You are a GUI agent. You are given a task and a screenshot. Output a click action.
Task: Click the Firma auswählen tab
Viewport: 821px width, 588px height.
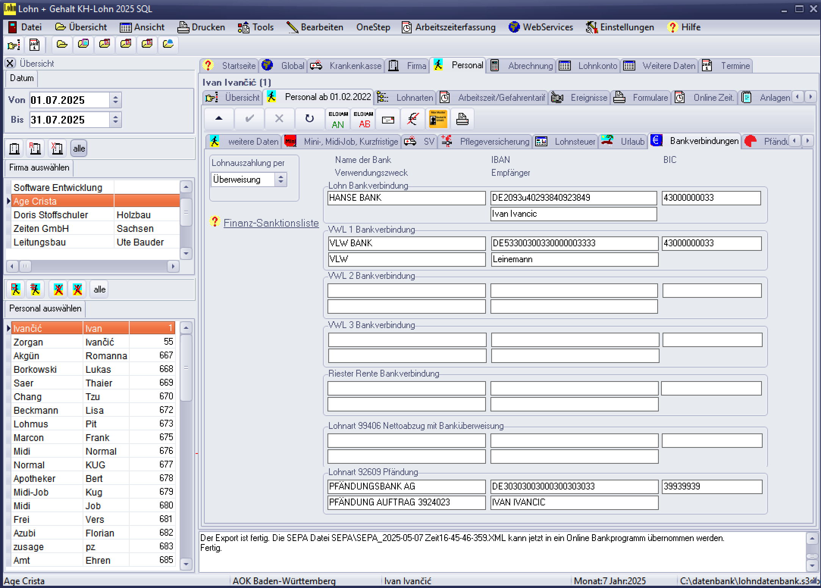[x=39, y=167]
